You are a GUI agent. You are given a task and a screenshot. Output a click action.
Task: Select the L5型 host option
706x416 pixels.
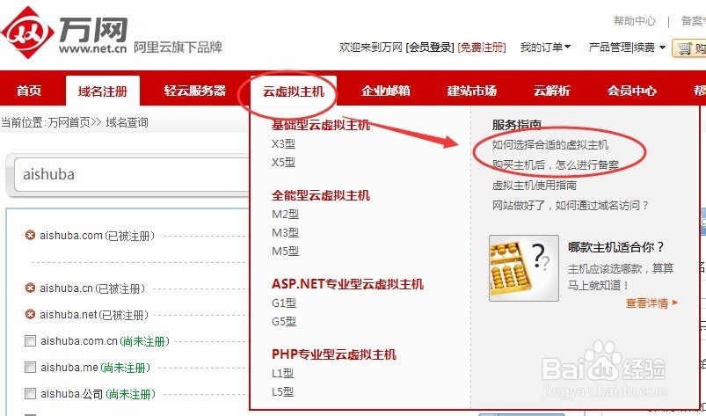(283, 391)
